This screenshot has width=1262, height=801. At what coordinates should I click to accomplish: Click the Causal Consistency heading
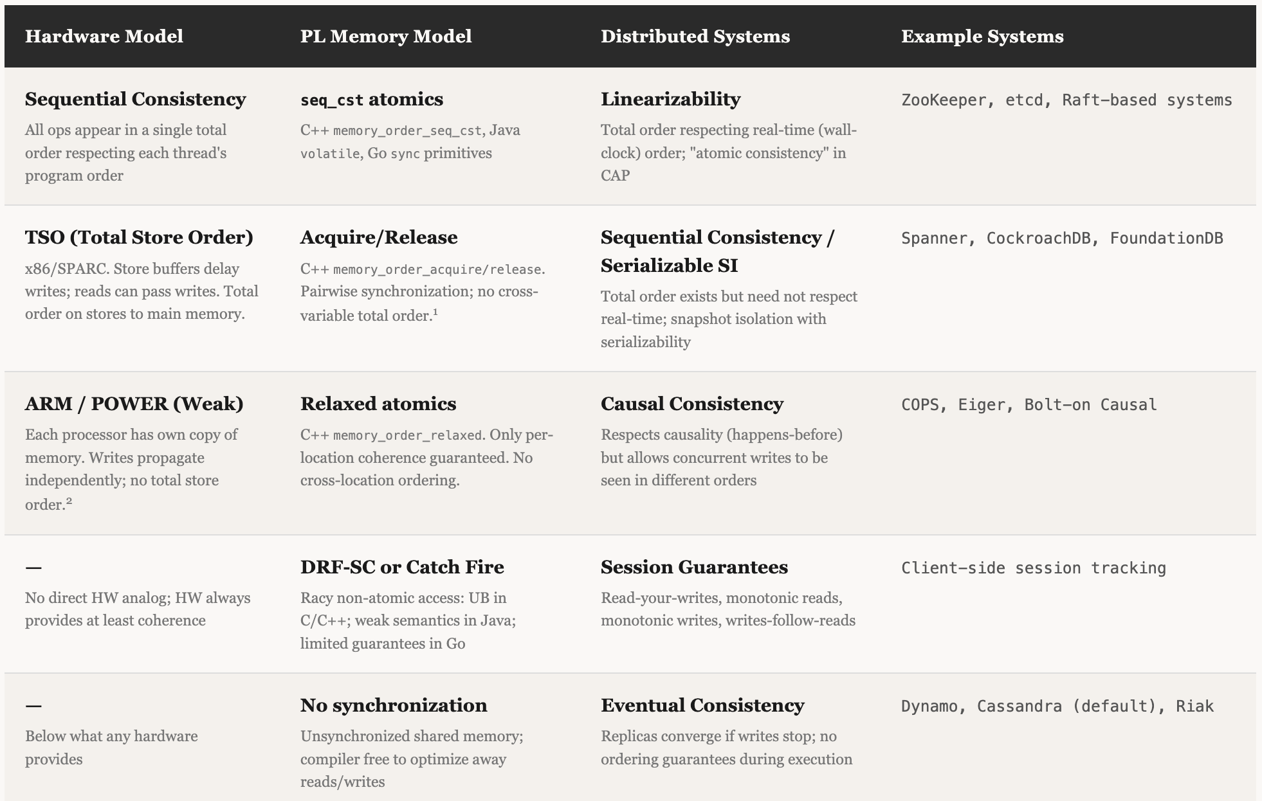(691, 404)
